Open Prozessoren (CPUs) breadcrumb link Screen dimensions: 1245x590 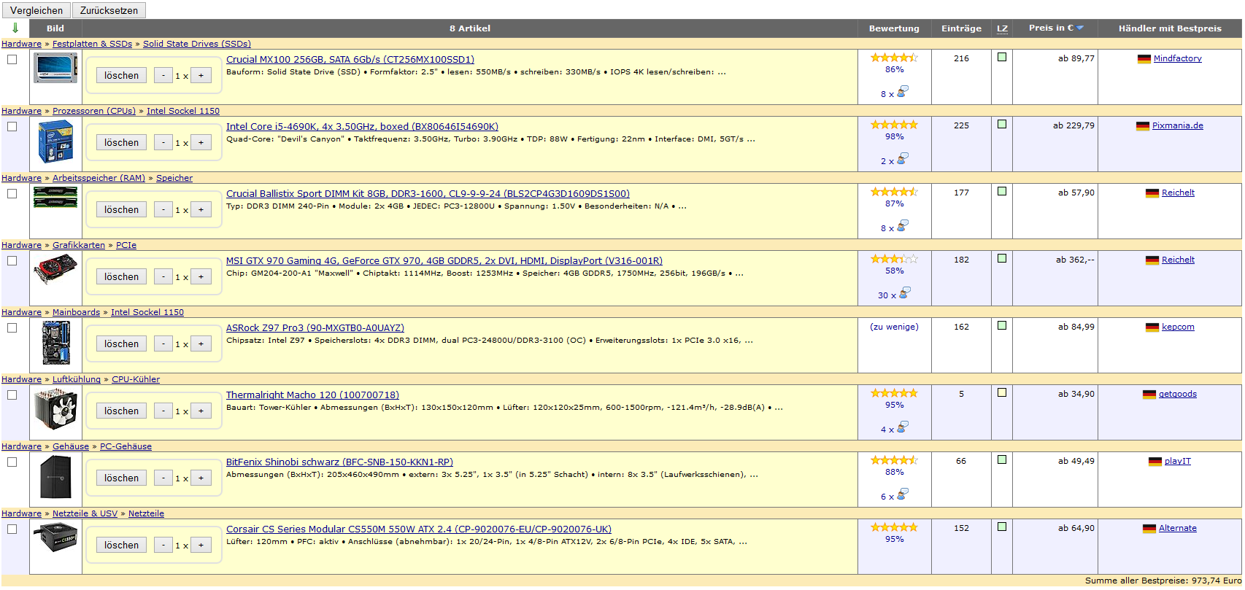point(94,111)
